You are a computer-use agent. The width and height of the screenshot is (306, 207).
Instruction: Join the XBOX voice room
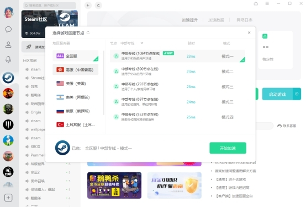click(33, 146)
